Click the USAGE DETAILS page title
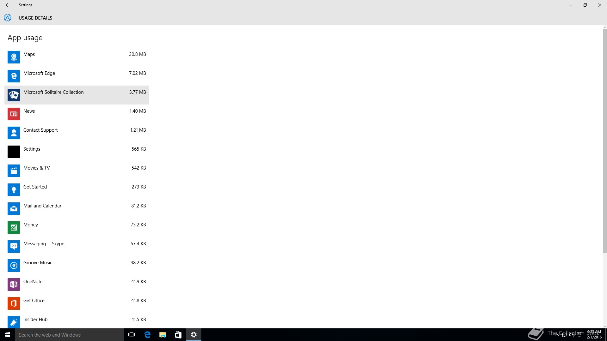The image size is (607, 341). coord(35,18)
